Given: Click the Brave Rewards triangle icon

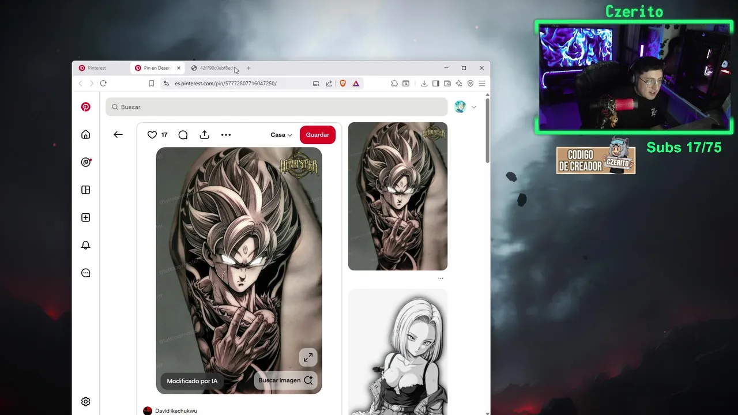Looking at the screenshot, I should coord(356,84).
